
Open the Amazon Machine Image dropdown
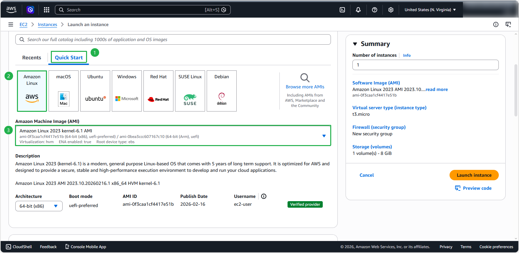(173, 136)
